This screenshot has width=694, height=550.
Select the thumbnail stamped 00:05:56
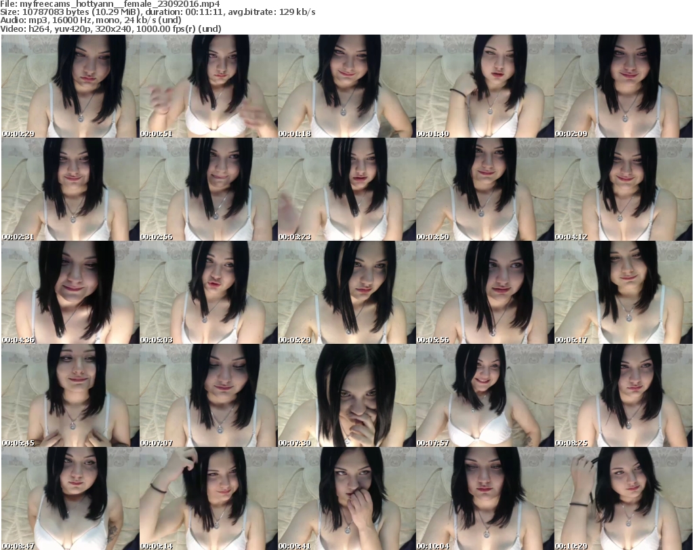point(485,292)
